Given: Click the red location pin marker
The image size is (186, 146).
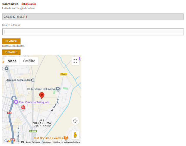Looking at the screenshot, I should [x=42, y=95].
